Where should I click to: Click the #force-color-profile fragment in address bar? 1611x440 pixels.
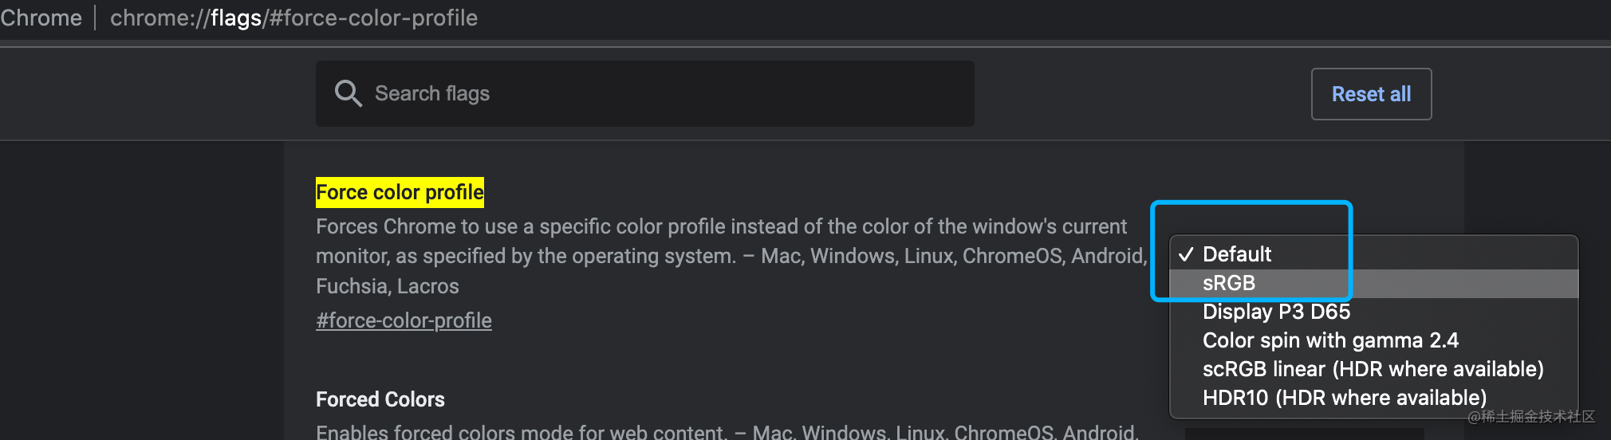(x=373, y=18)
